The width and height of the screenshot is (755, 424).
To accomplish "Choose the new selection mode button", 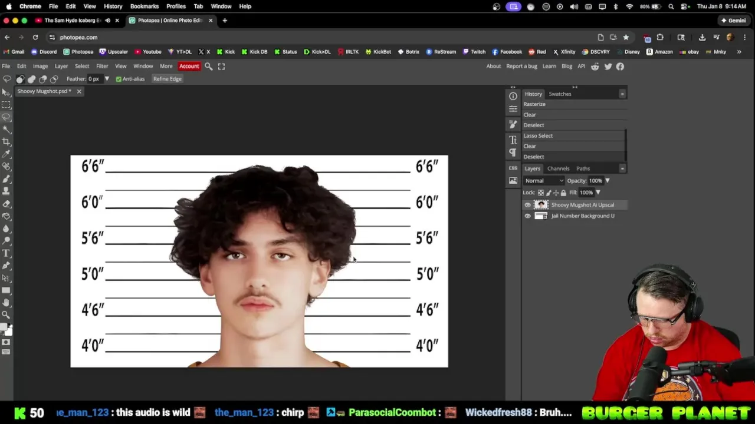I will 21,79.
